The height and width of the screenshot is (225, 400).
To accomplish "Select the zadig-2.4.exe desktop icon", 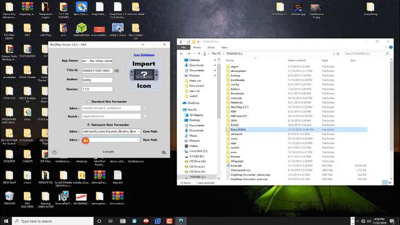I will [117, 30].
